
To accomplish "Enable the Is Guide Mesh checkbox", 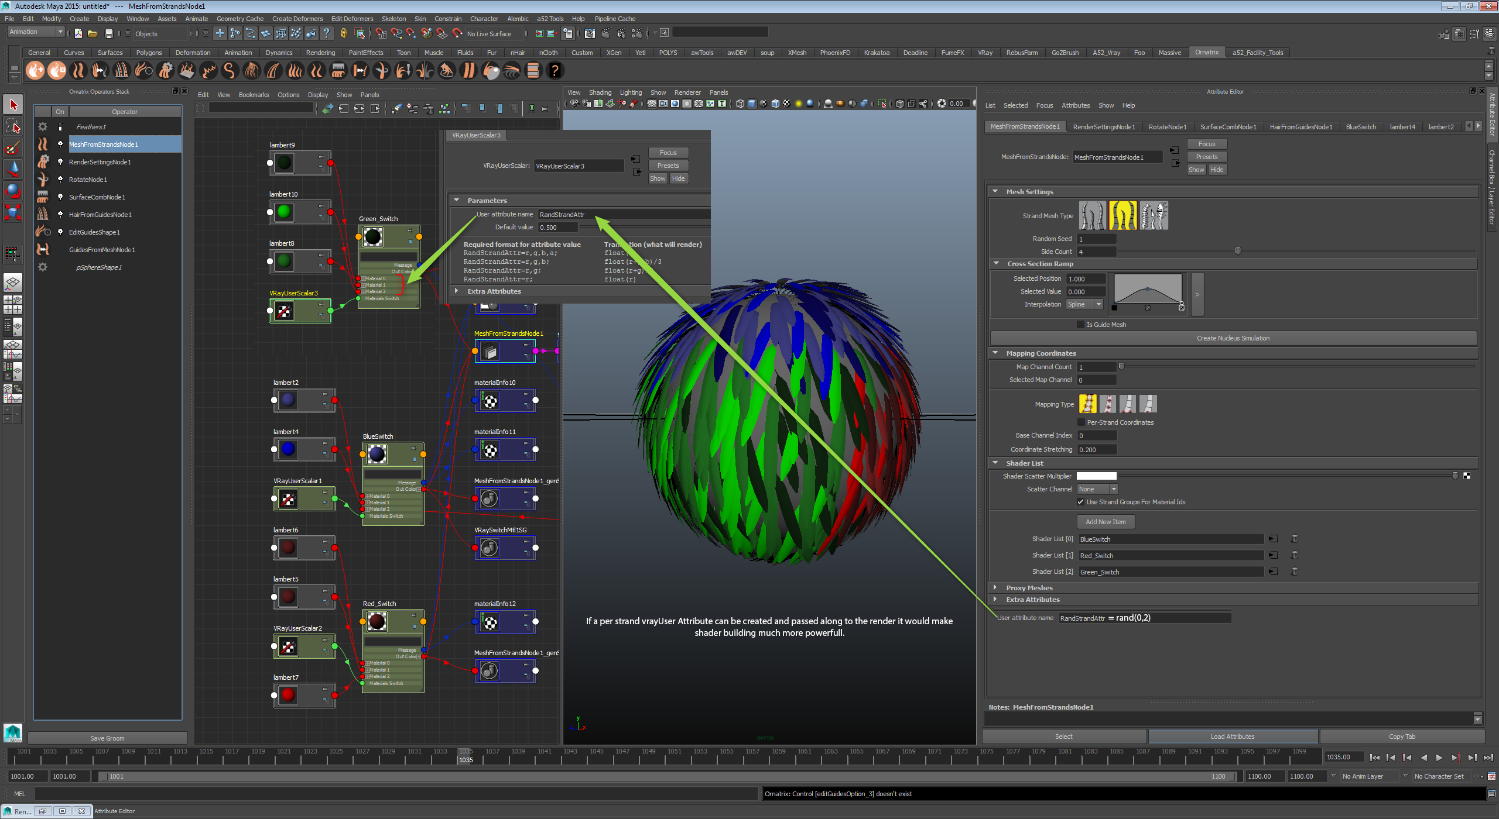I will (1080, 325).
